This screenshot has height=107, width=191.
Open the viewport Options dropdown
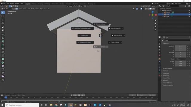point(154,6)
